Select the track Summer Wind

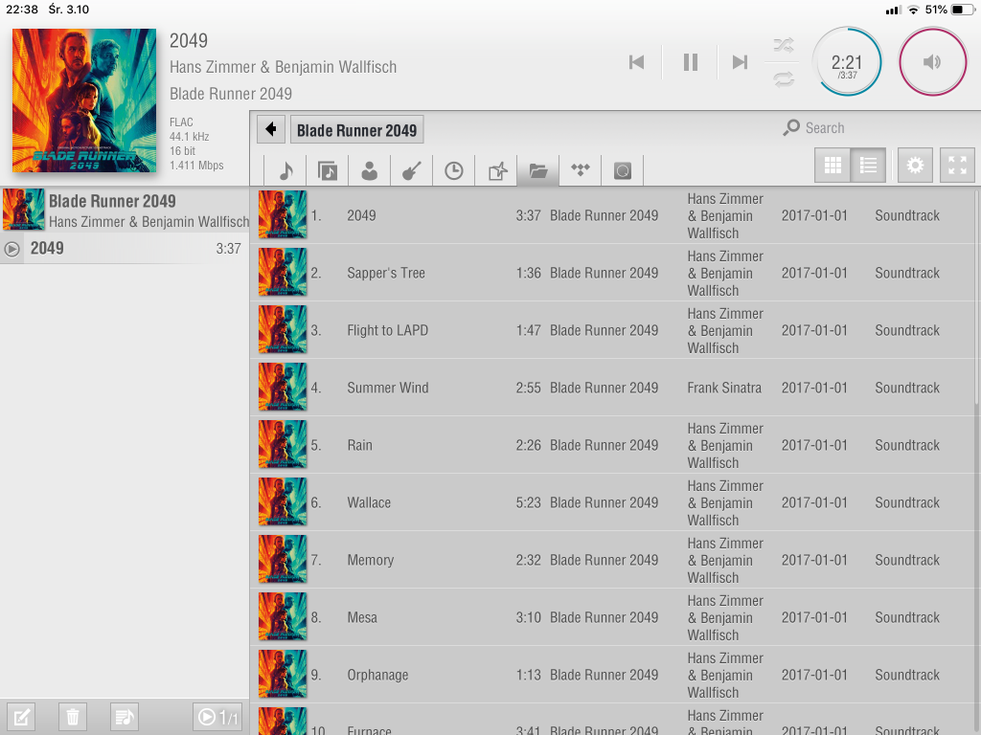tap(613, 389)
